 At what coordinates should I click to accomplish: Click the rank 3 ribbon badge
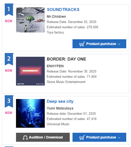coord(9,101)
